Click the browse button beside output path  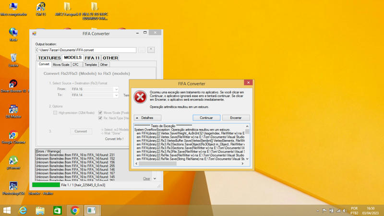click(x=142, y=50)
